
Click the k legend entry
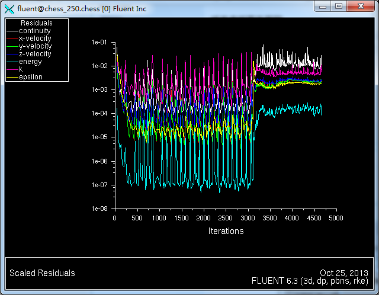[x=21, y=69]
